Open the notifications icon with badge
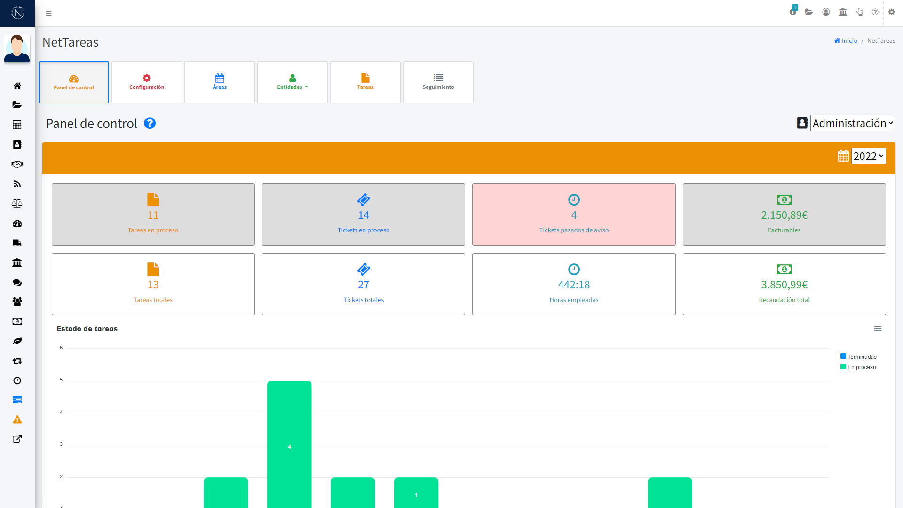The height and width of the screenshot is (508, 903). (x=793, y=12)
